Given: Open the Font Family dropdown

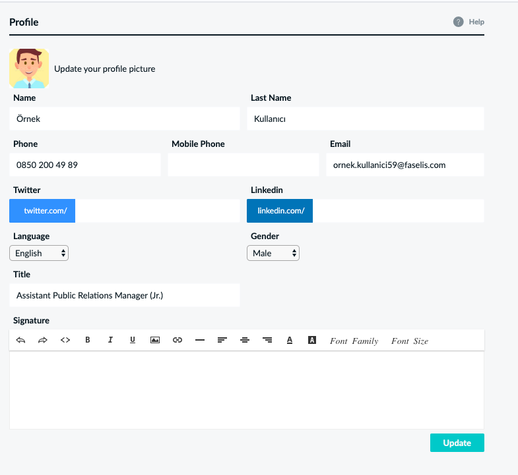Looking at the screenshot, I should tap(354, 341).
